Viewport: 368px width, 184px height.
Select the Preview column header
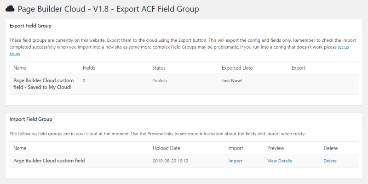tap(276, 148)
